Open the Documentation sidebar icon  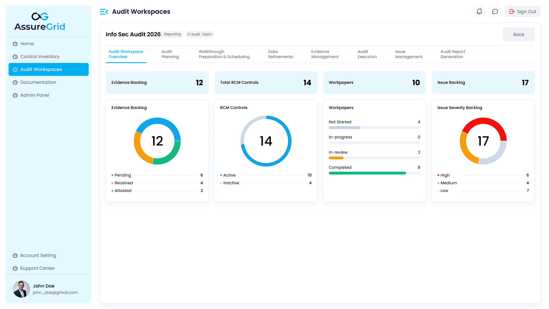tap(15, 82)
